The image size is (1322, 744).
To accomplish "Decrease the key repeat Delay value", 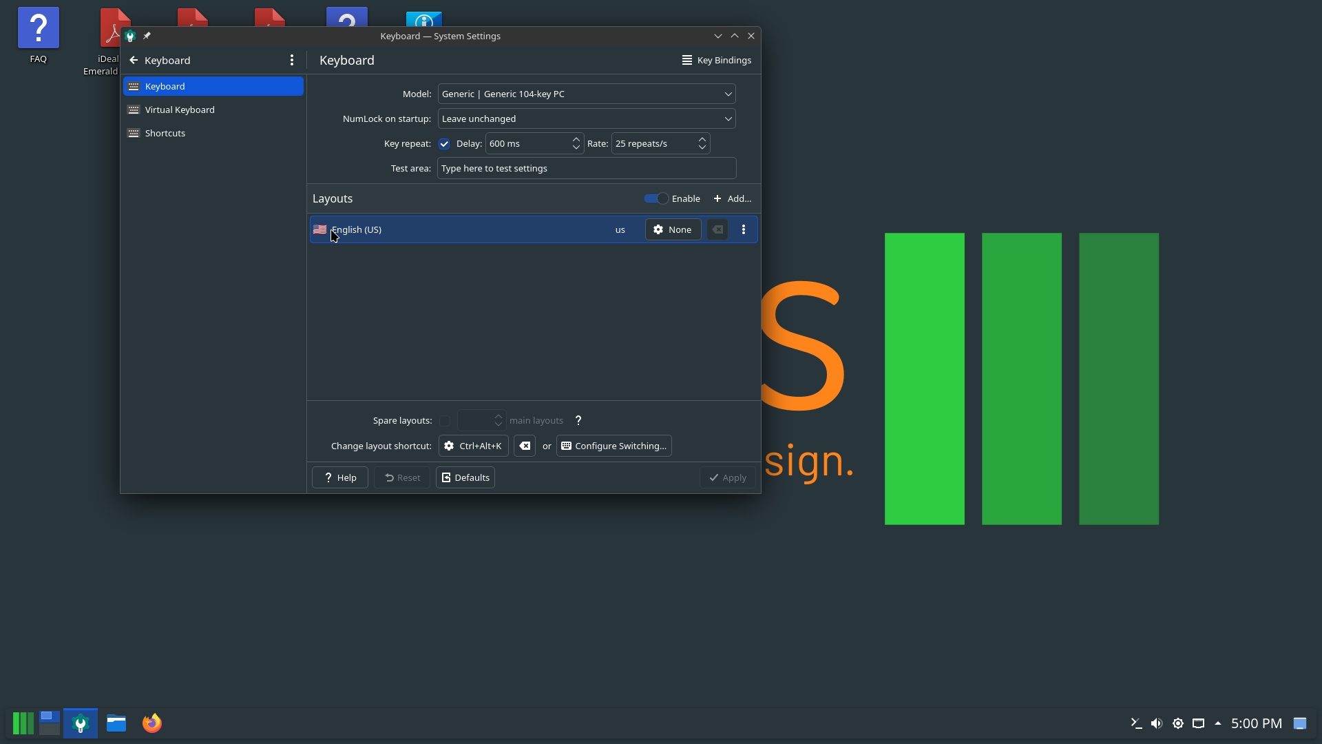I will (x=576, y=147).
